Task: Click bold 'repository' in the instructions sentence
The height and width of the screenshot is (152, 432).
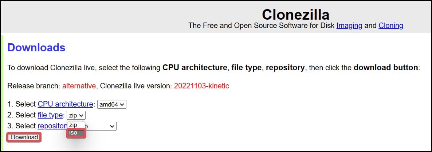Action: coord(285,68)
